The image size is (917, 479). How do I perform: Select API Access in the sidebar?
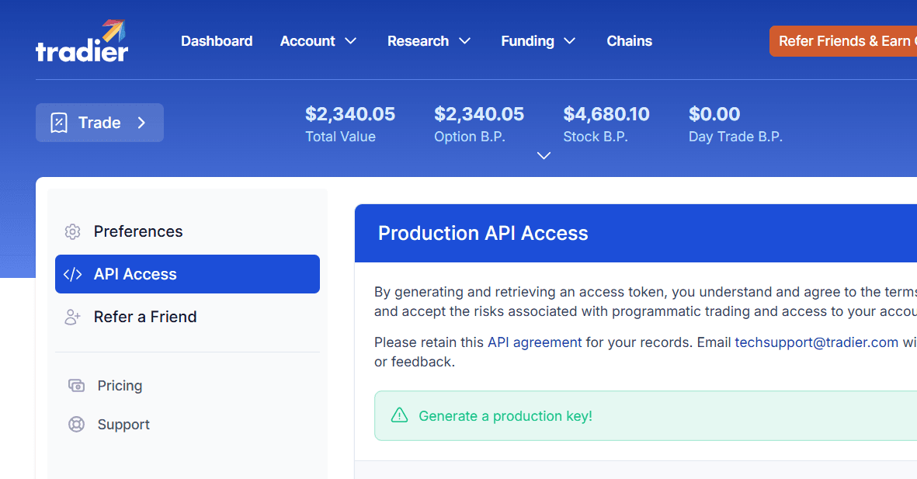click(x=187, y=274)
